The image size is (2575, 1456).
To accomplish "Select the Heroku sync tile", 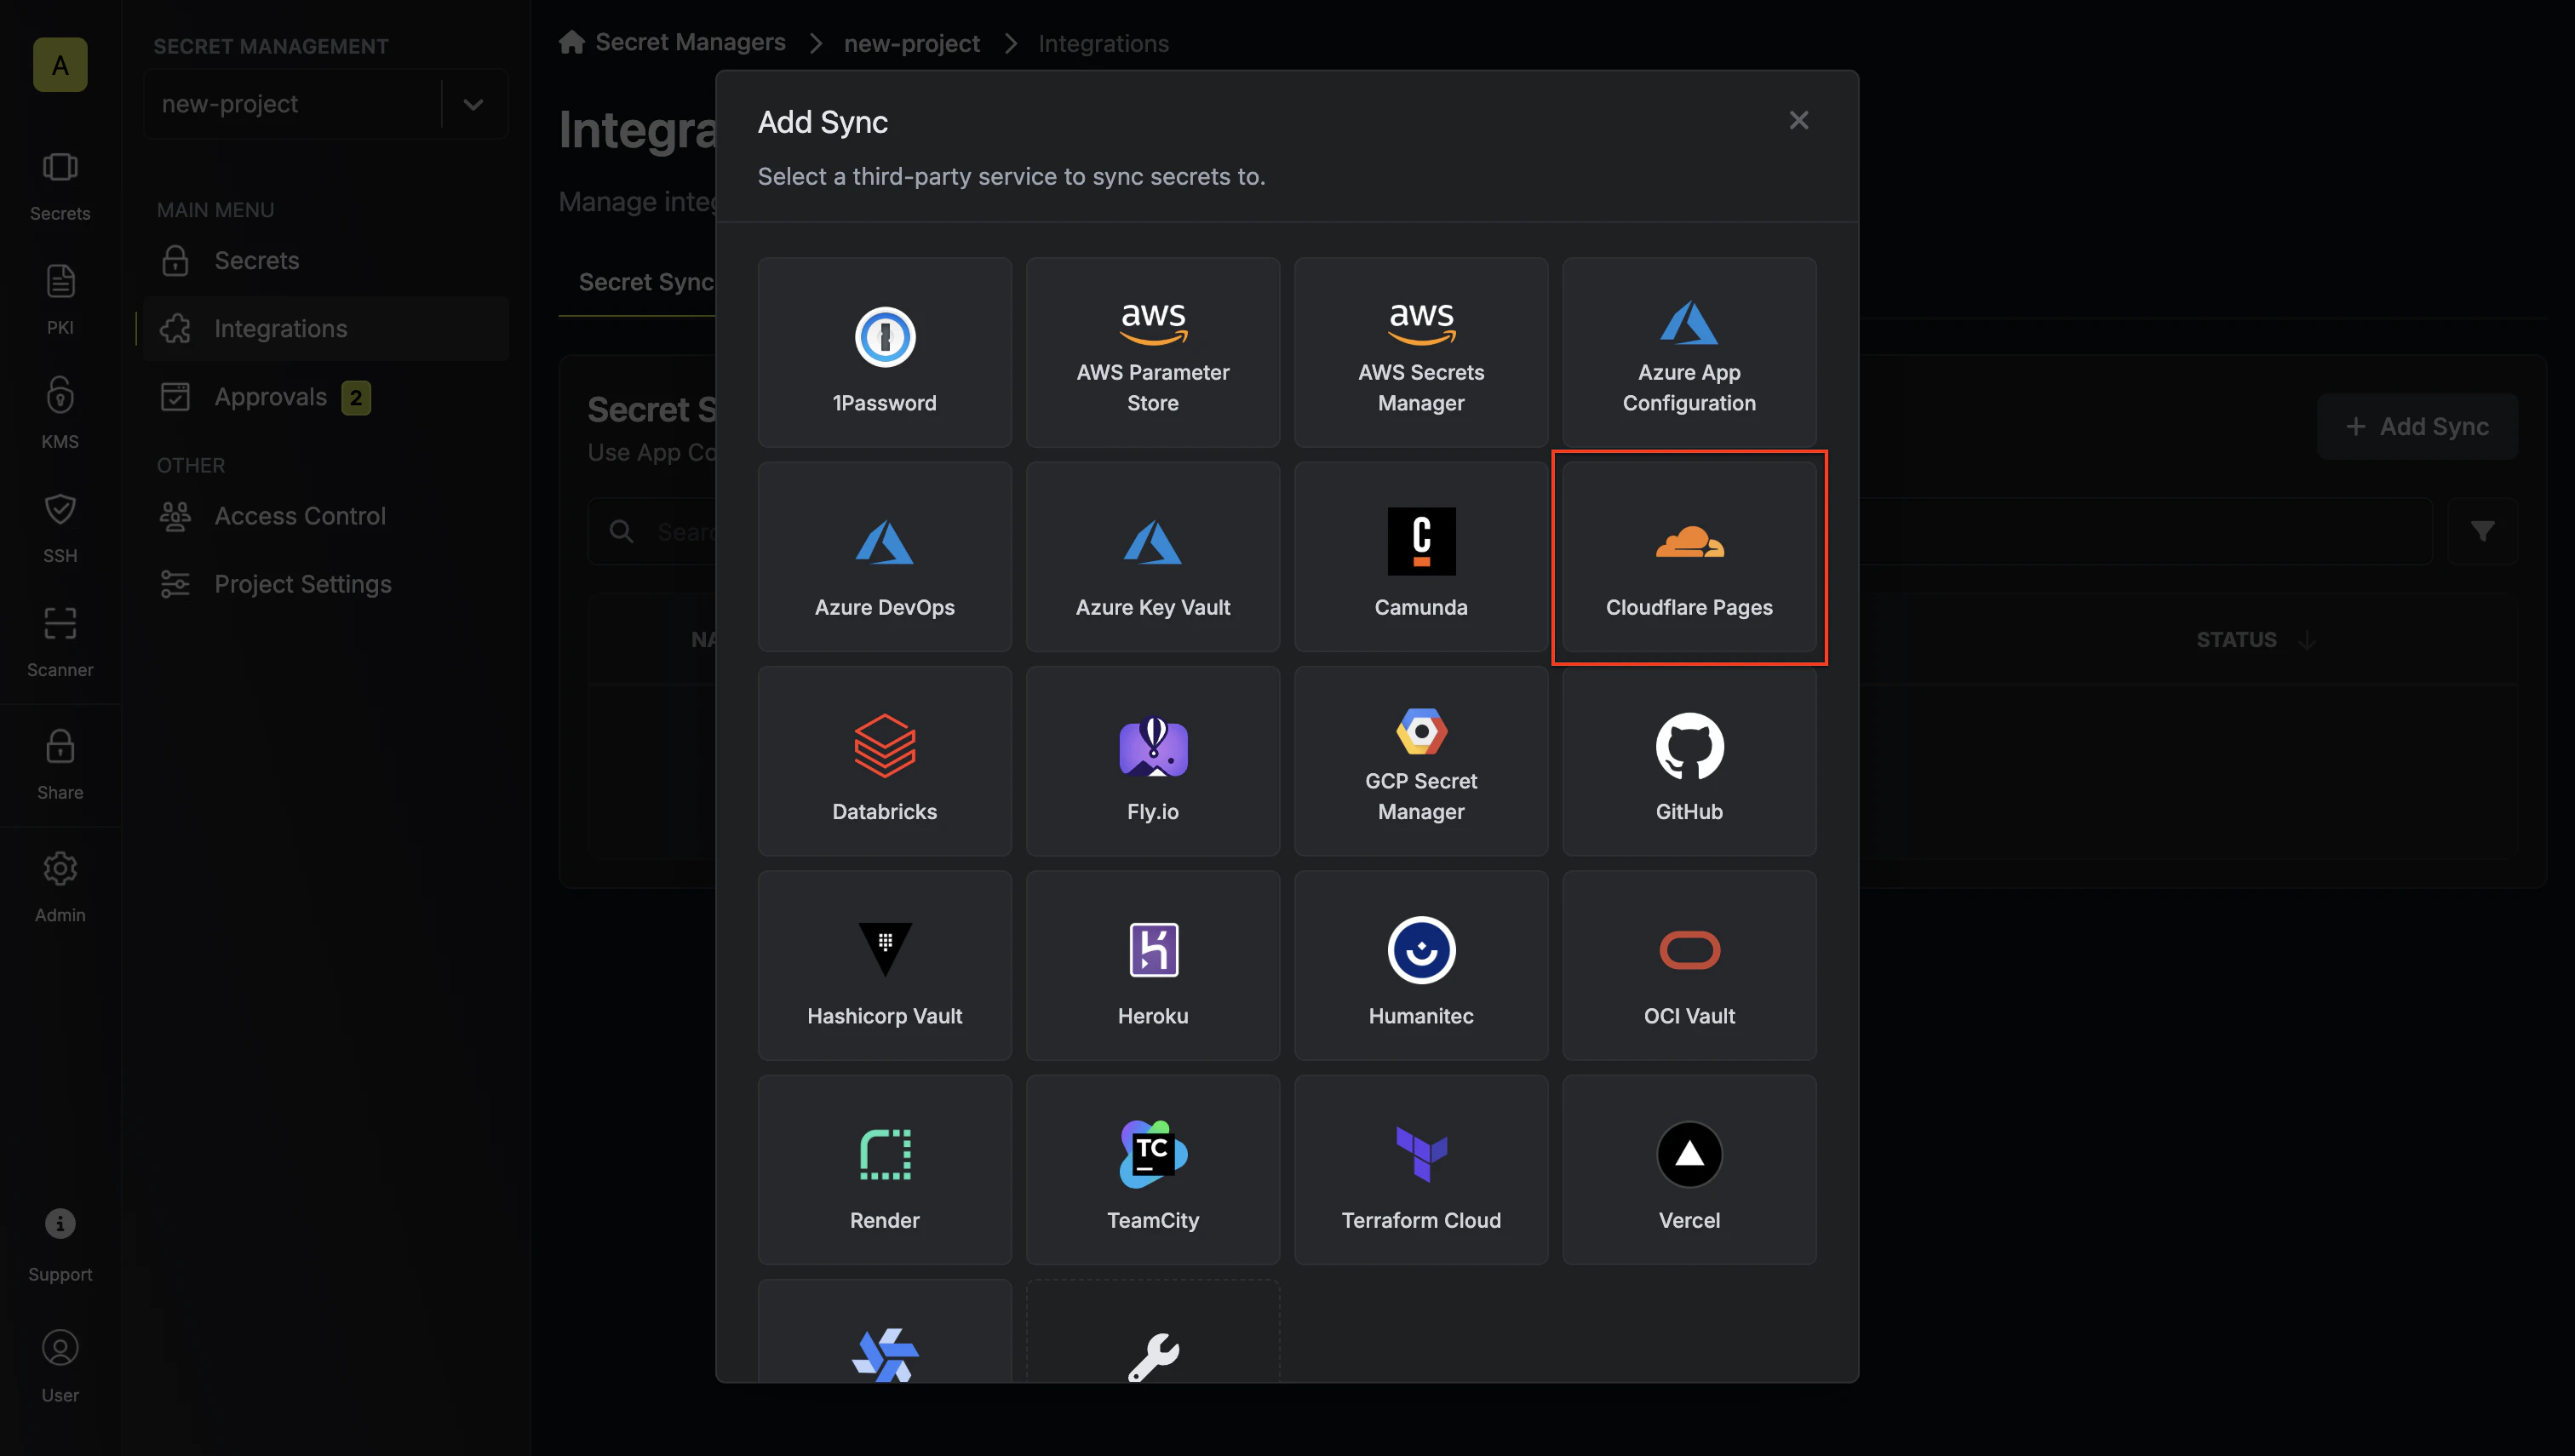I will pos(1152,965).
